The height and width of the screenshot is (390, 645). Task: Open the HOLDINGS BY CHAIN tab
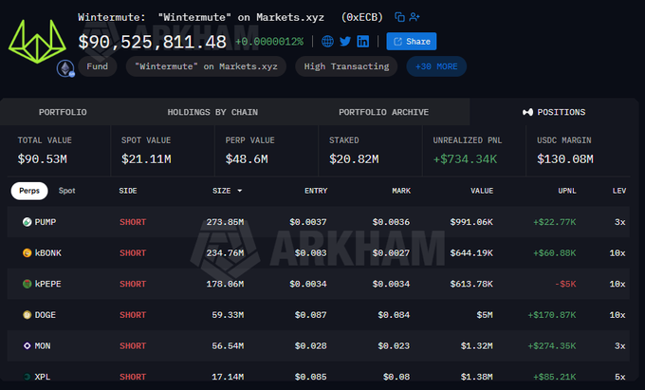(x=212, y=112)
